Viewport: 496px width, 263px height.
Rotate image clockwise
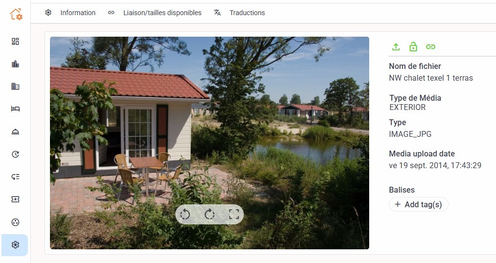[x=210, y=215]
